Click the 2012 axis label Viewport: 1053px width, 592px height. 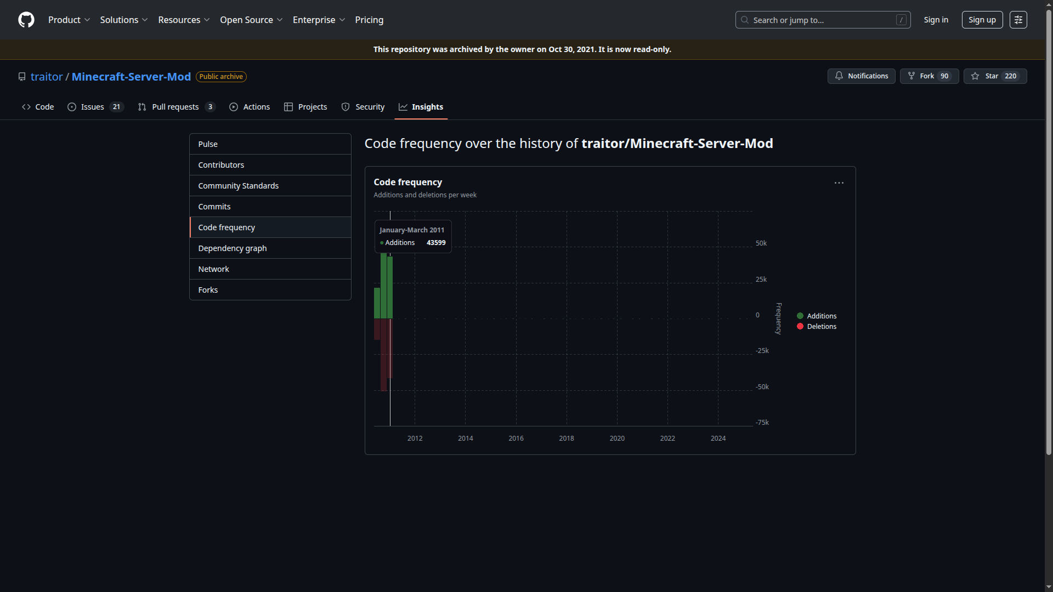pos(415,439)
